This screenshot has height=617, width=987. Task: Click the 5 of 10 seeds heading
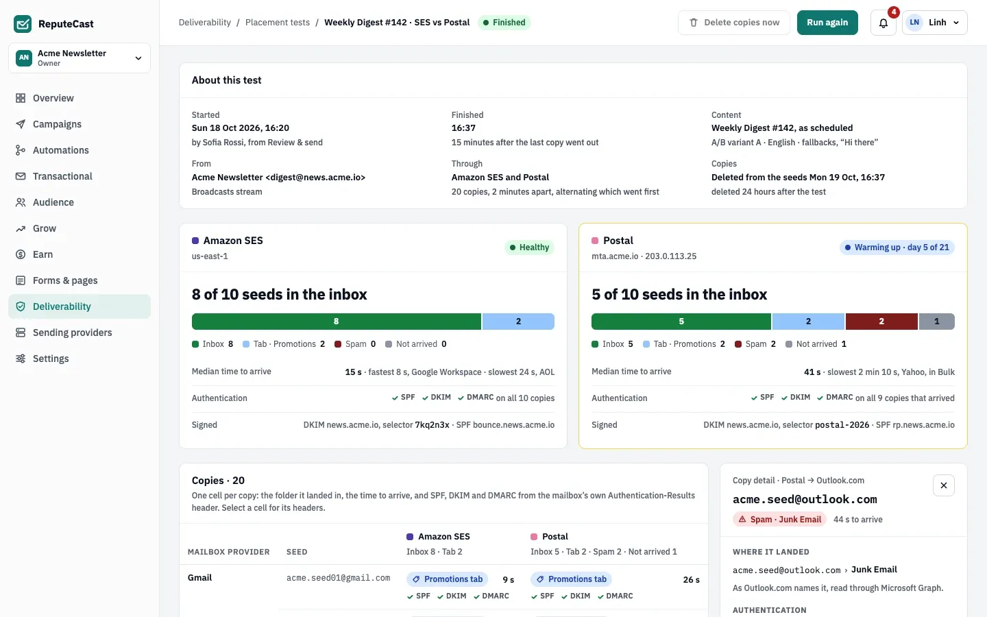(x=679, y=294)
